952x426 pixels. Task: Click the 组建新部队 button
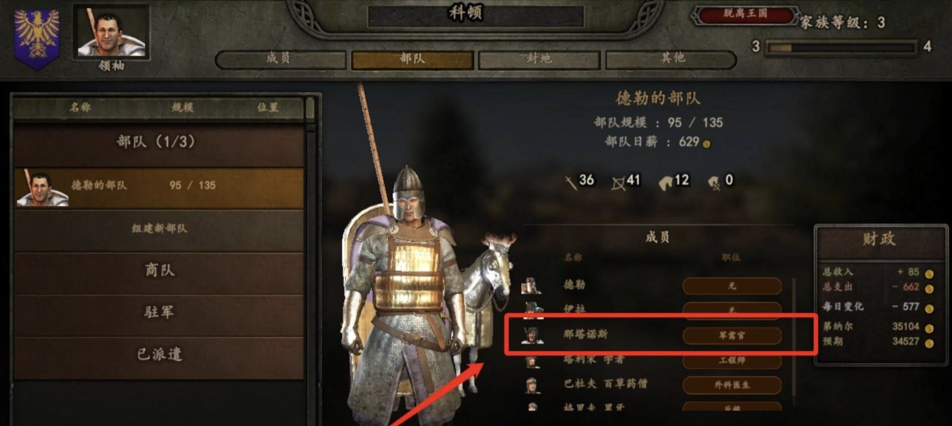click(x=159, y=228)
